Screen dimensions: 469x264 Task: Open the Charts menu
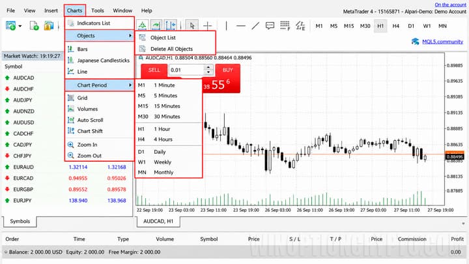pyautogui.click(x=74, y=10)
